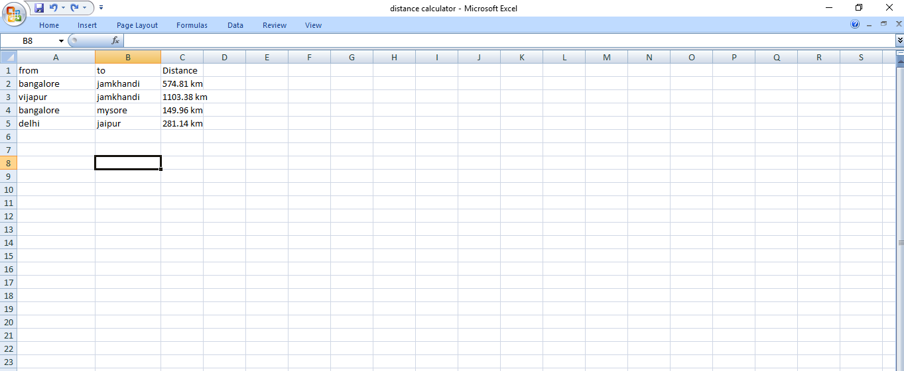Screen dimensions: 904x371
Task: Open Excel Help with the question mark icon
Action: [855, 25]
